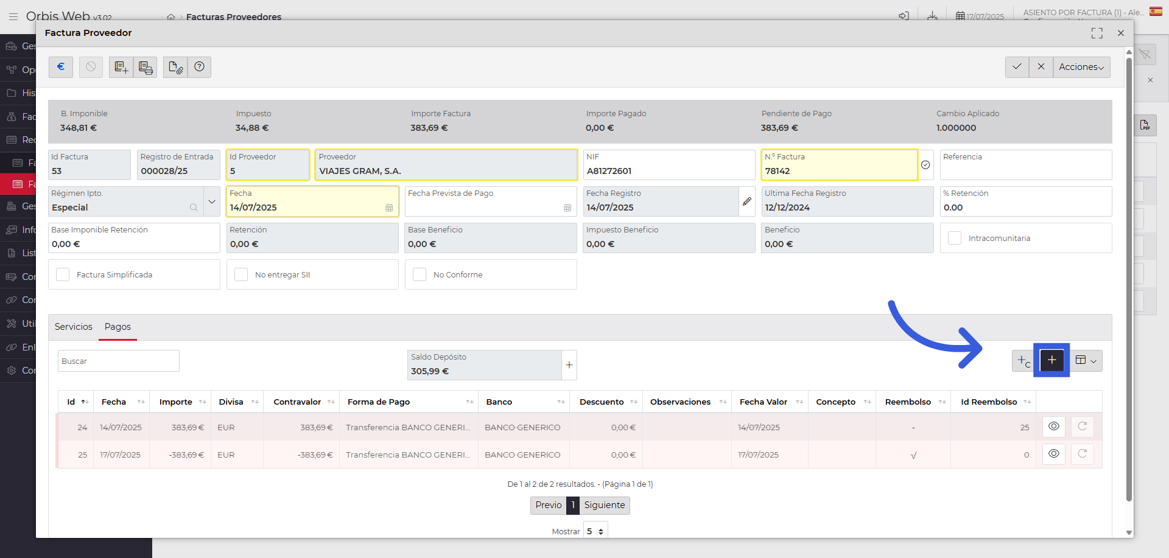Viewport: 1169px width, 558px height.
Task: View payment 24 with eye icon
Action: [x=1053, y=427]
